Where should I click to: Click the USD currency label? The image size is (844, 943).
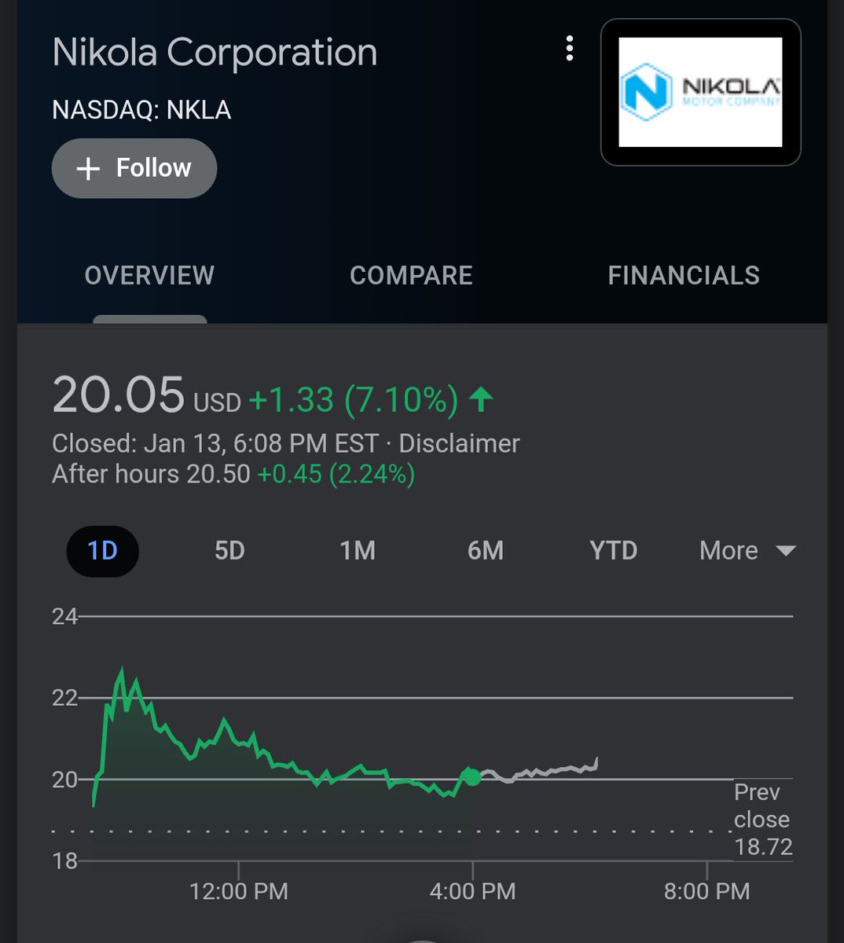(217, 403)
